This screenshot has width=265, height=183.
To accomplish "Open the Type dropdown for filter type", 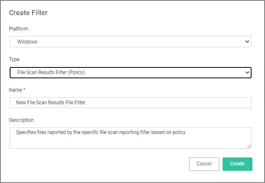I will [131, 72].
